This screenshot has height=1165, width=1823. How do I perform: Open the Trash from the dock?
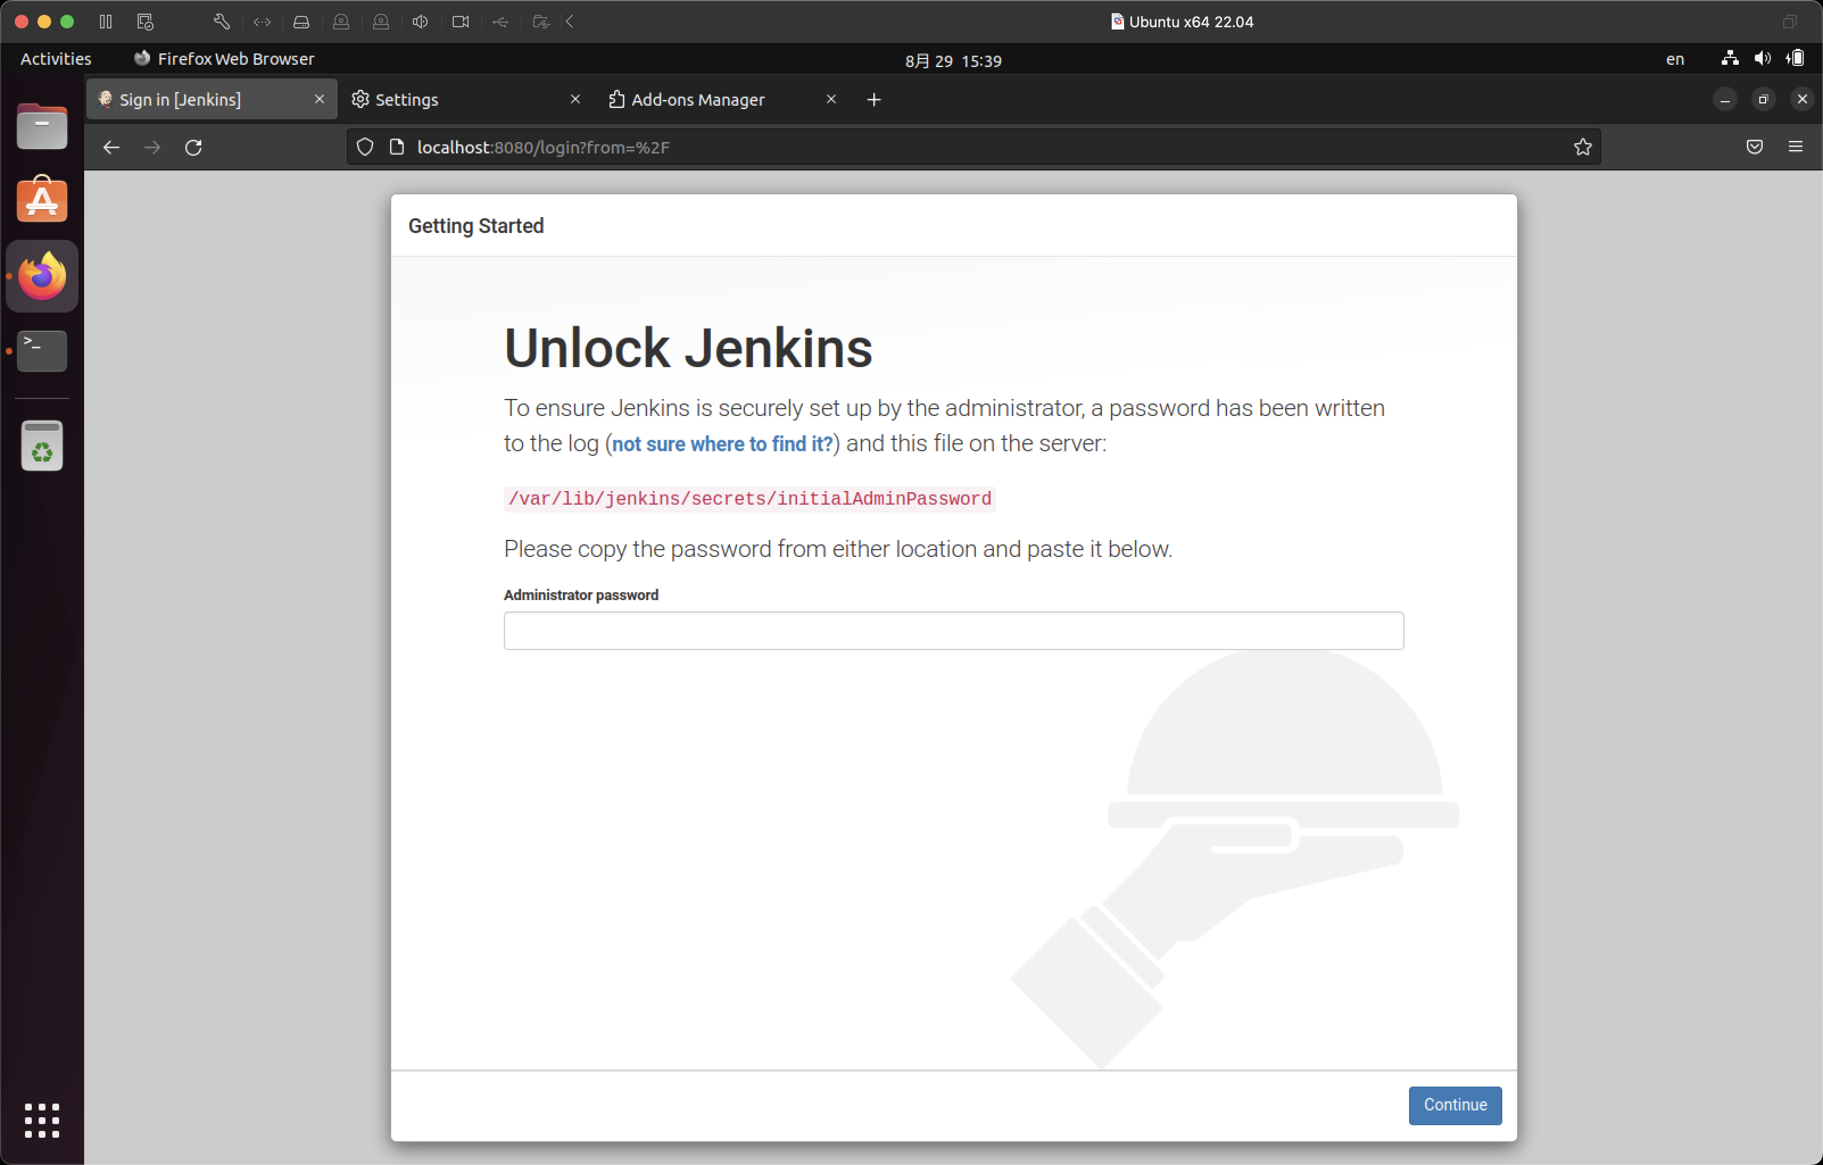(43, 446)
